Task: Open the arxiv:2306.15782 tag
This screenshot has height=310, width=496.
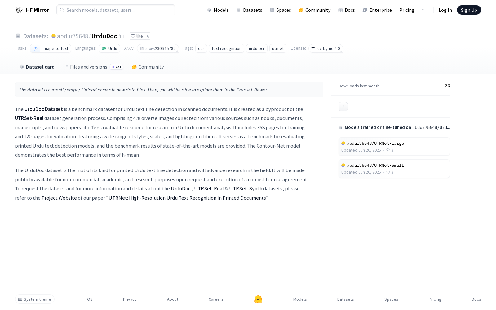Action: [158, 48]
